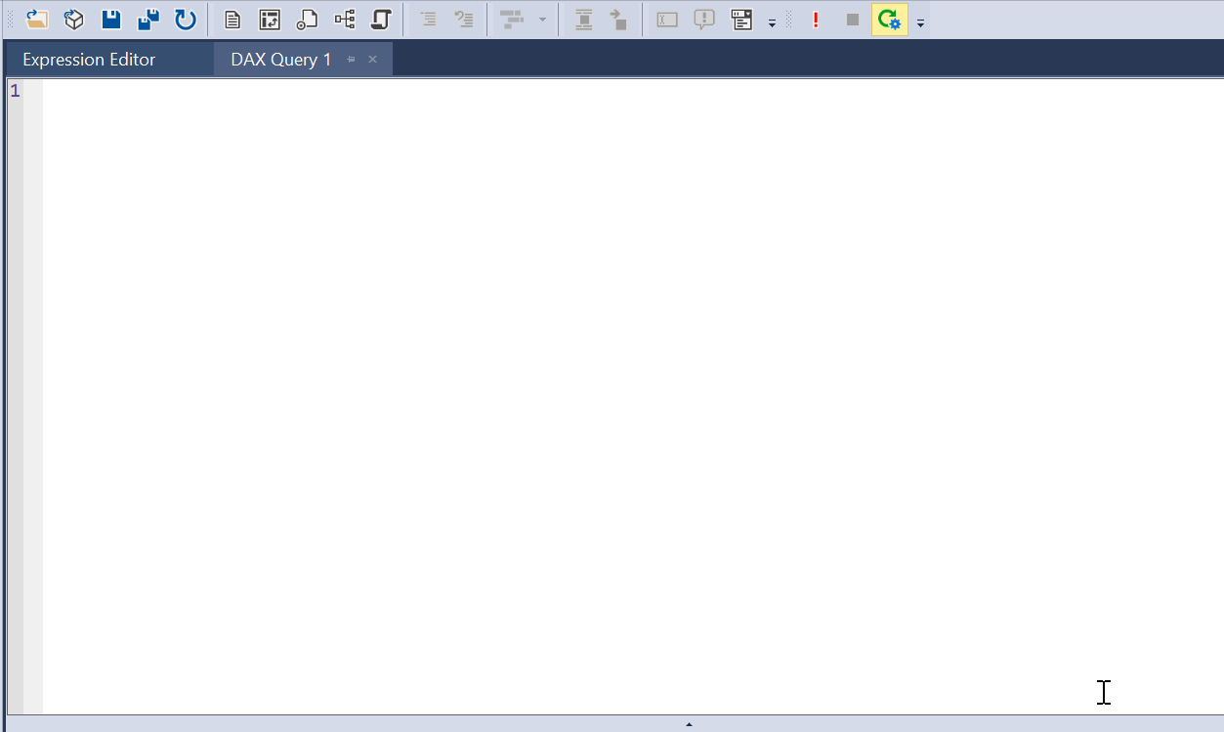Screen dimensions: 1224x732
Task: Save the model to a different file
Action: 148,19
